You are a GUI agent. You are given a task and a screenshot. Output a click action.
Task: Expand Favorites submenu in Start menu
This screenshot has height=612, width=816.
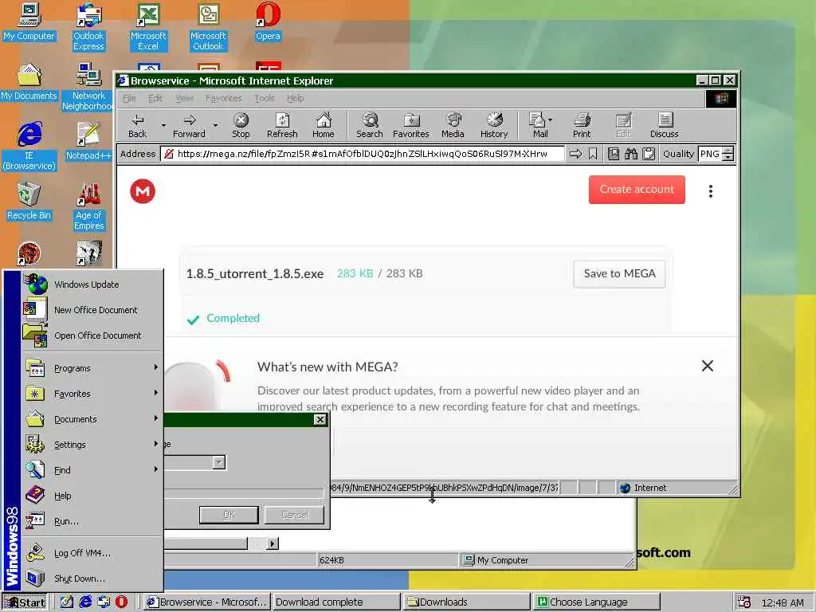pyautogui.click(x=92, y=394)
